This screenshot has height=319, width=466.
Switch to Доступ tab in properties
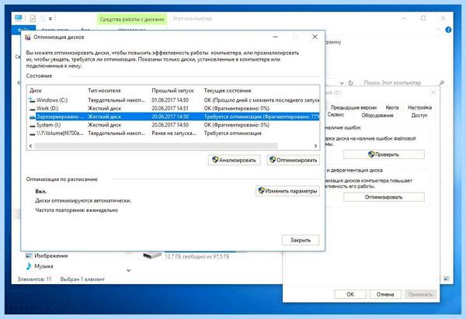tap(419, 115)
